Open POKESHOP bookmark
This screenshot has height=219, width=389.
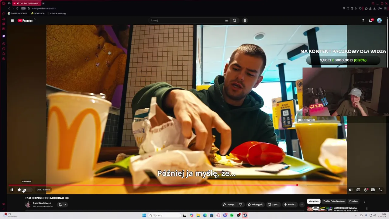38,13
